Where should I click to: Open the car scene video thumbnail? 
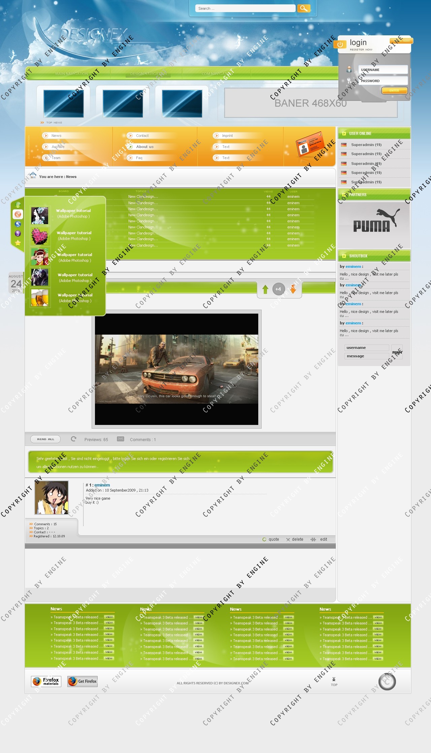(x=176, y=369)
